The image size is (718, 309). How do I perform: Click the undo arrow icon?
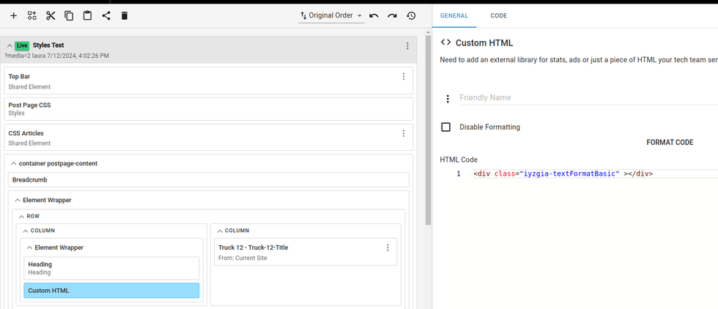(374, 15)
